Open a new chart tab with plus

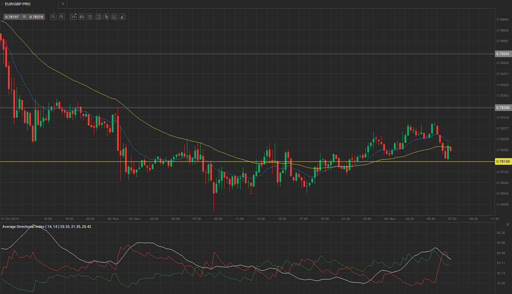63,4
